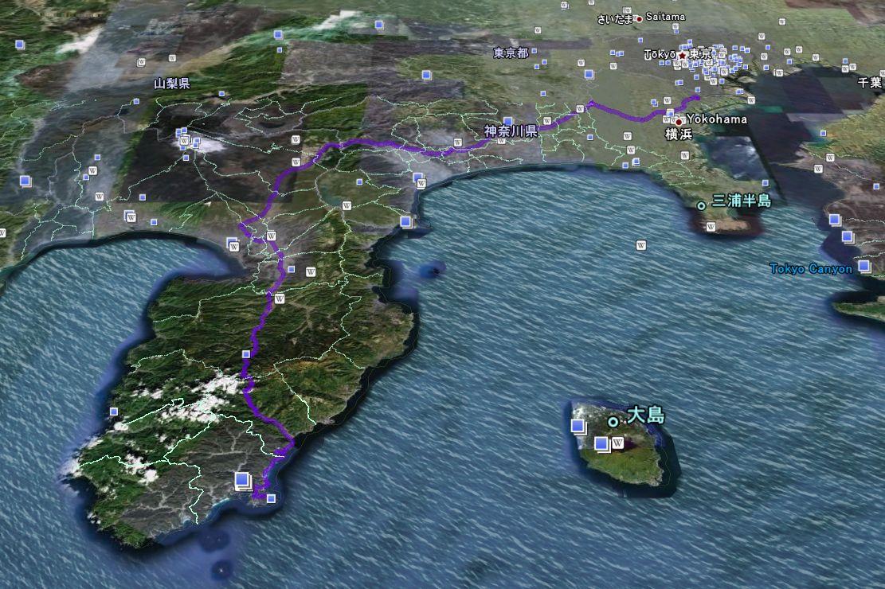Open the stacked photo icon near Izu's southern tip

[243, 480]
